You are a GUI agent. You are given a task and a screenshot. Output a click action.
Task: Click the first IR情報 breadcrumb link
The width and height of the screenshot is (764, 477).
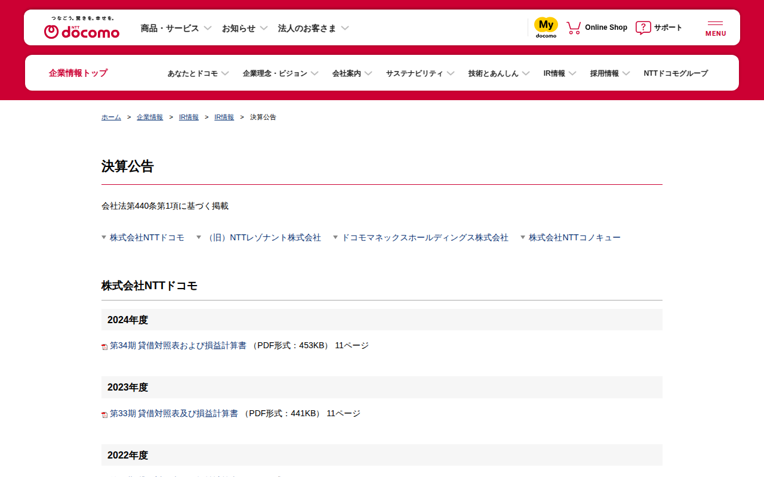click(x=189, y=117)
